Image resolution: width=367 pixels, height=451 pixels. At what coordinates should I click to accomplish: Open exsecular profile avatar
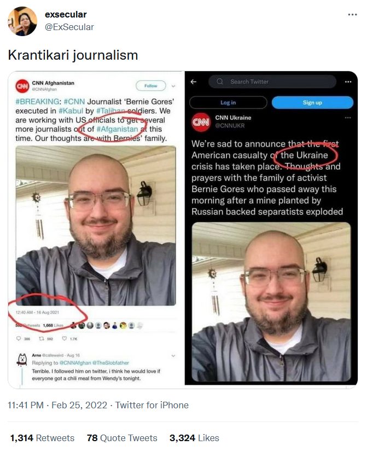pyautogui.click(x=22, y=21)
